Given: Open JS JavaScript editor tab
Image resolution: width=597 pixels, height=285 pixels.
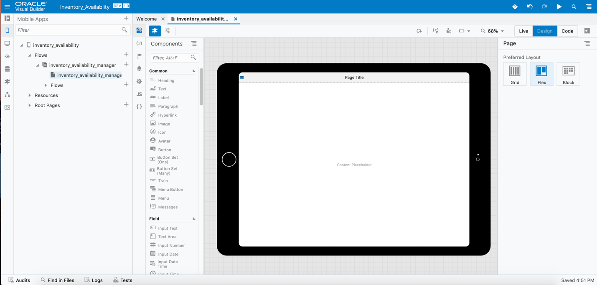Looking at the screenshot, I should pos(139,94).
